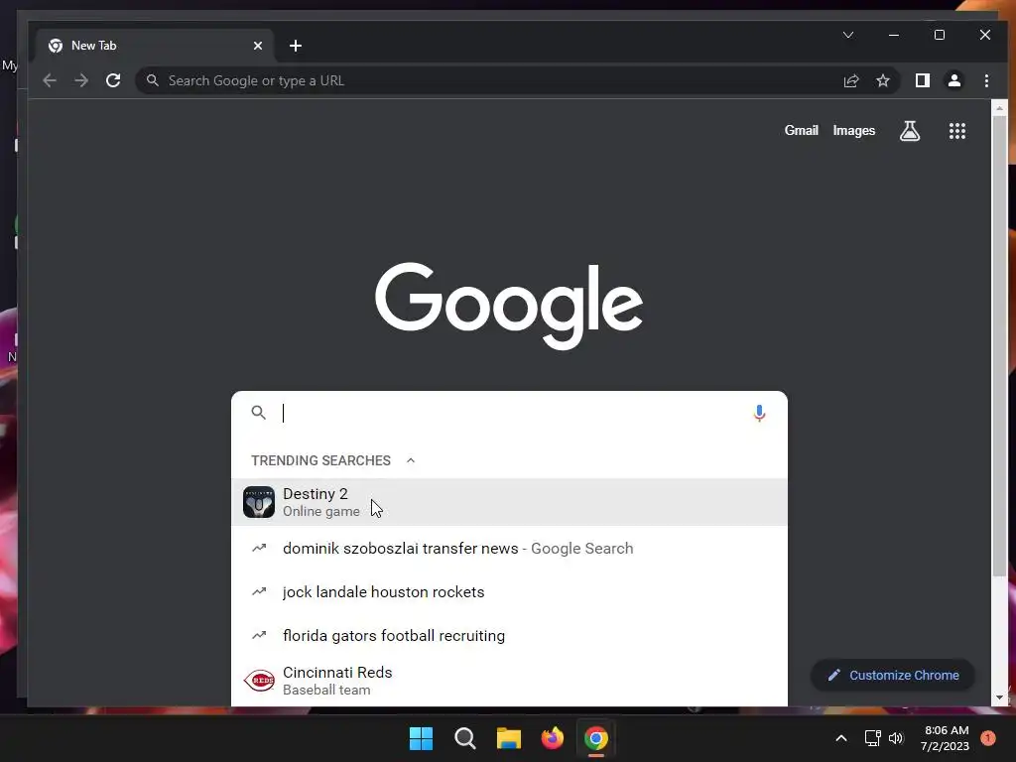Select the Cincinnati Reds suggestion
This screenshot has width=1016, height=762.
point(509,681)
